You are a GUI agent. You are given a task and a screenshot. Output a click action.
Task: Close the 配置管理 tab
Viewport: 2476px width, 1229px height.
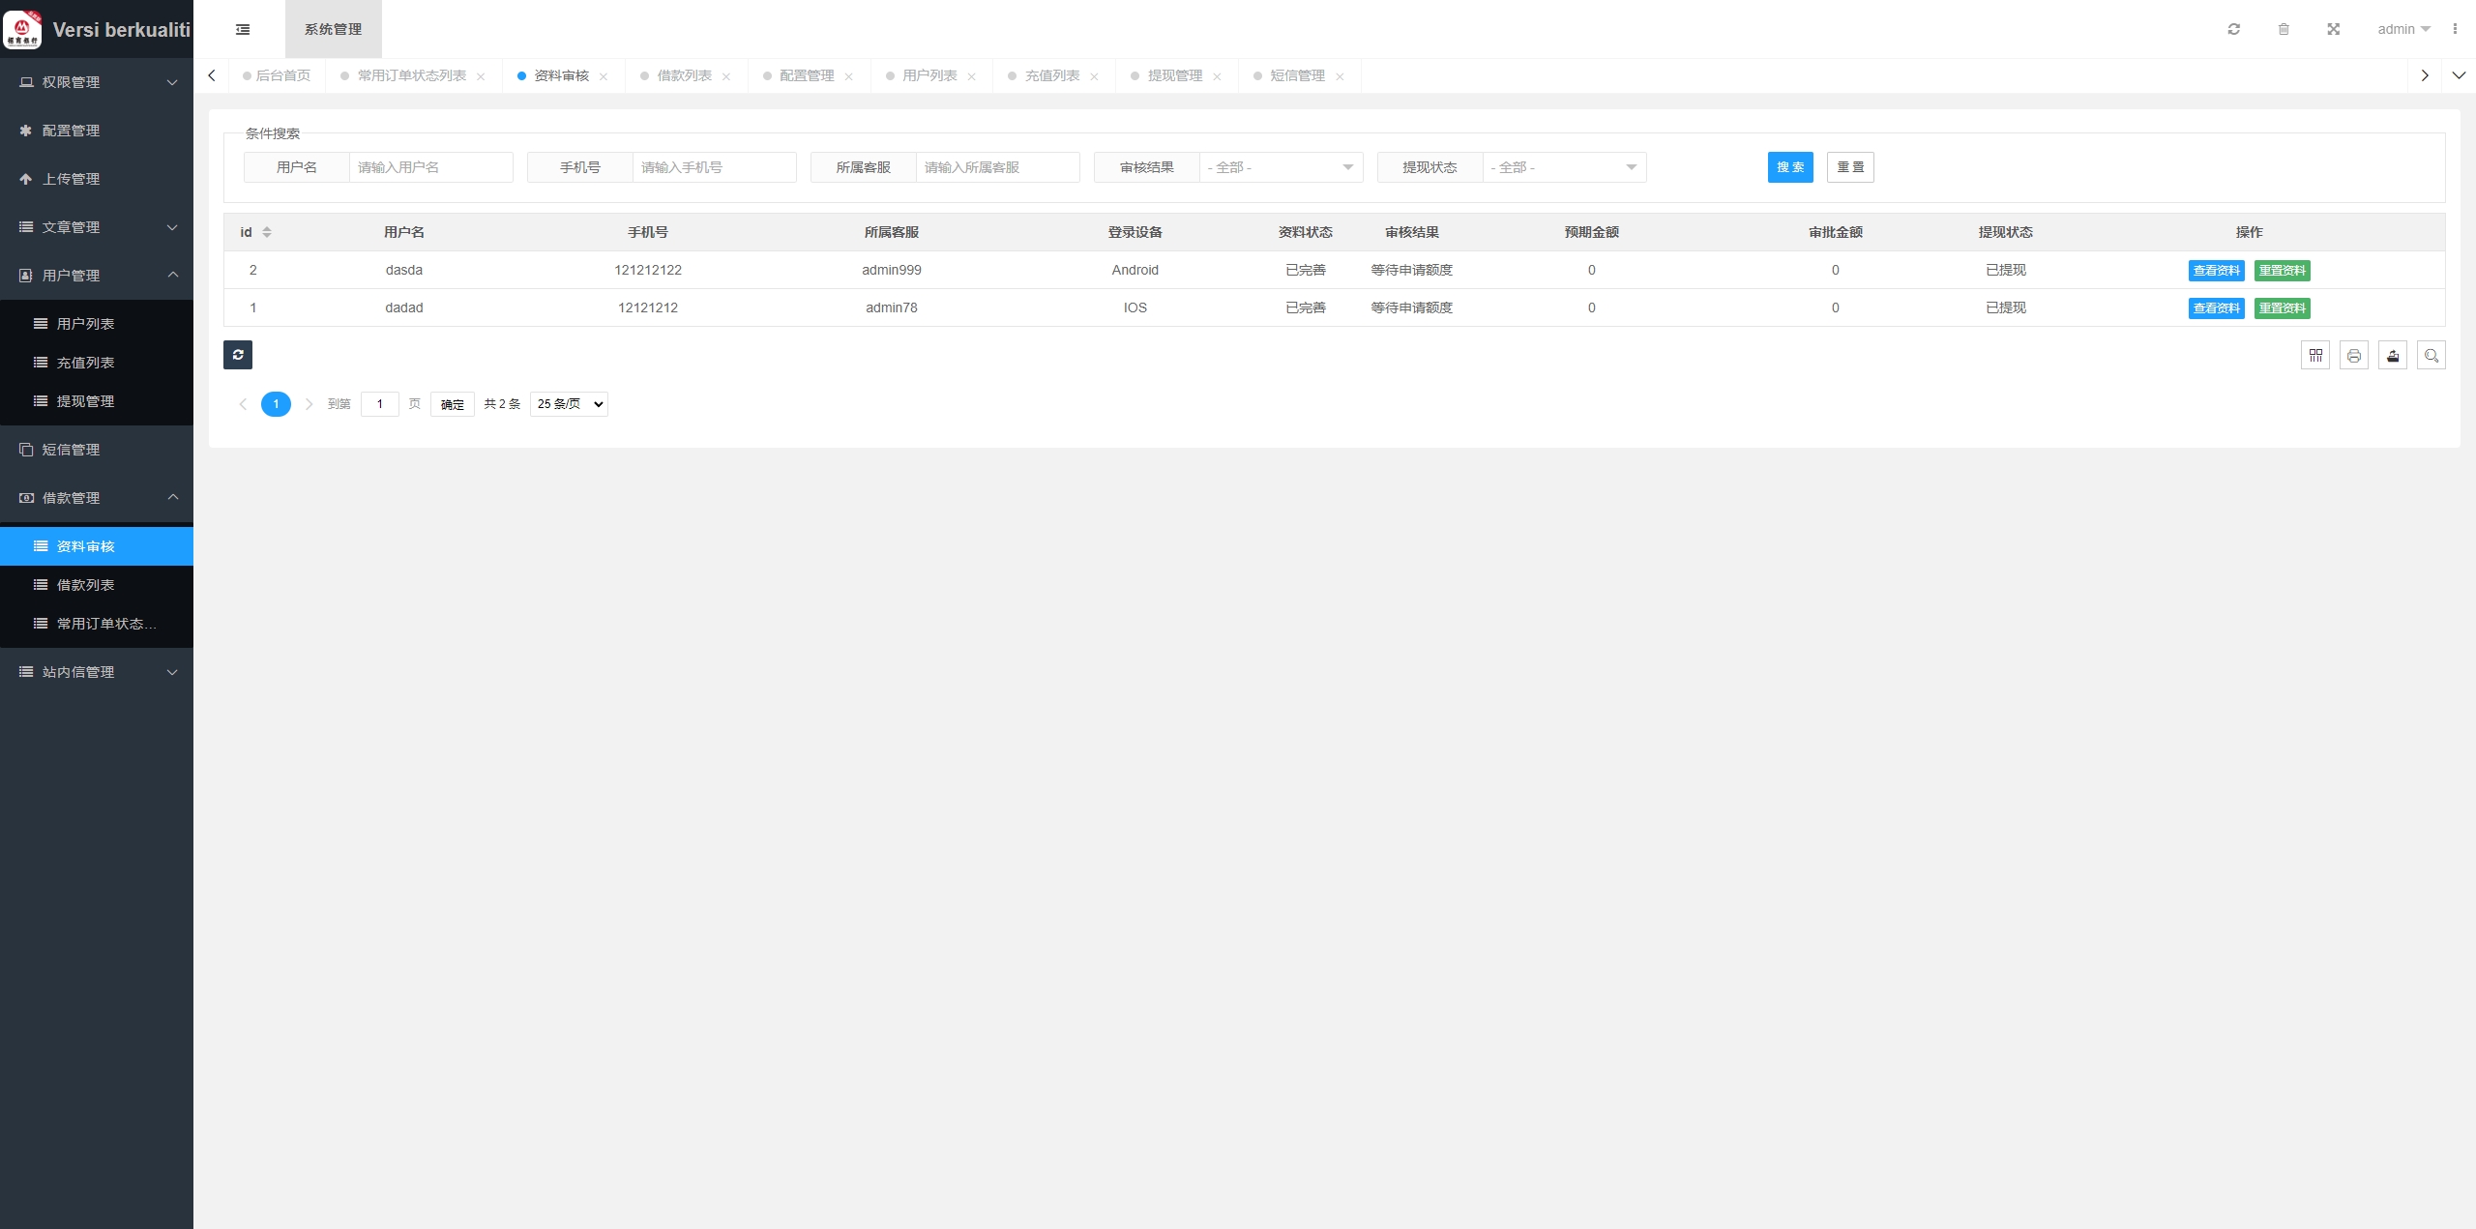848,76
